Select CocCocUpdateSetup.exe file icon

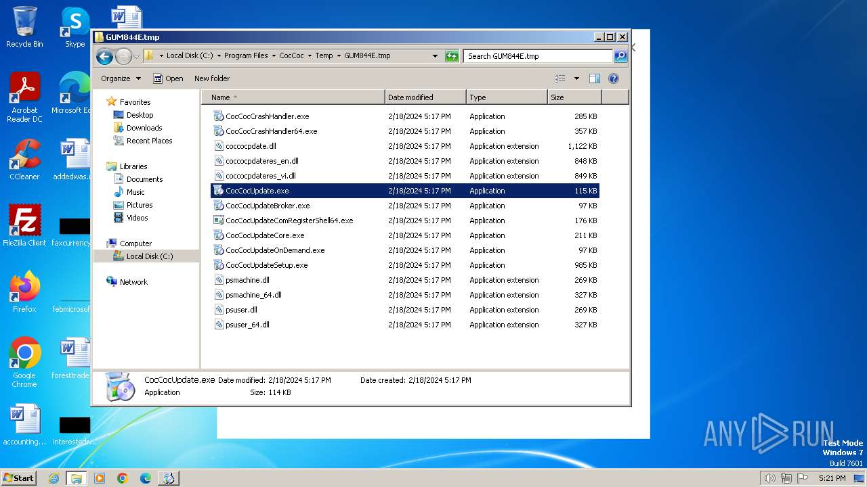pyautogui.click(x=218, y=265)
